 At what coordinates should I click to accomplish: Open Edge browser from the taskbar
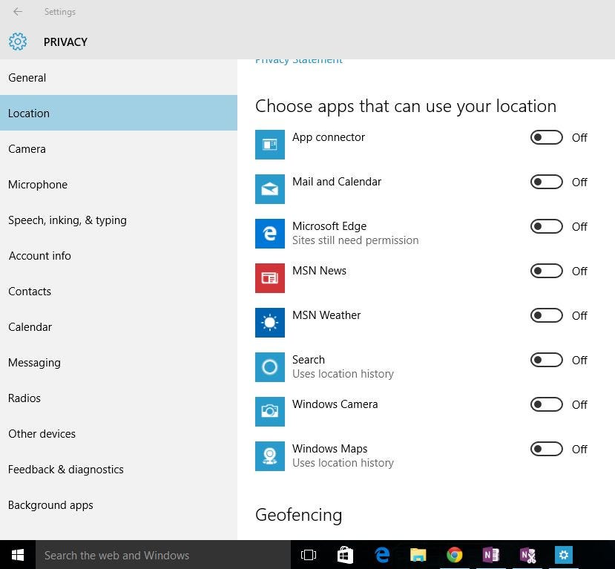point(382,555)
